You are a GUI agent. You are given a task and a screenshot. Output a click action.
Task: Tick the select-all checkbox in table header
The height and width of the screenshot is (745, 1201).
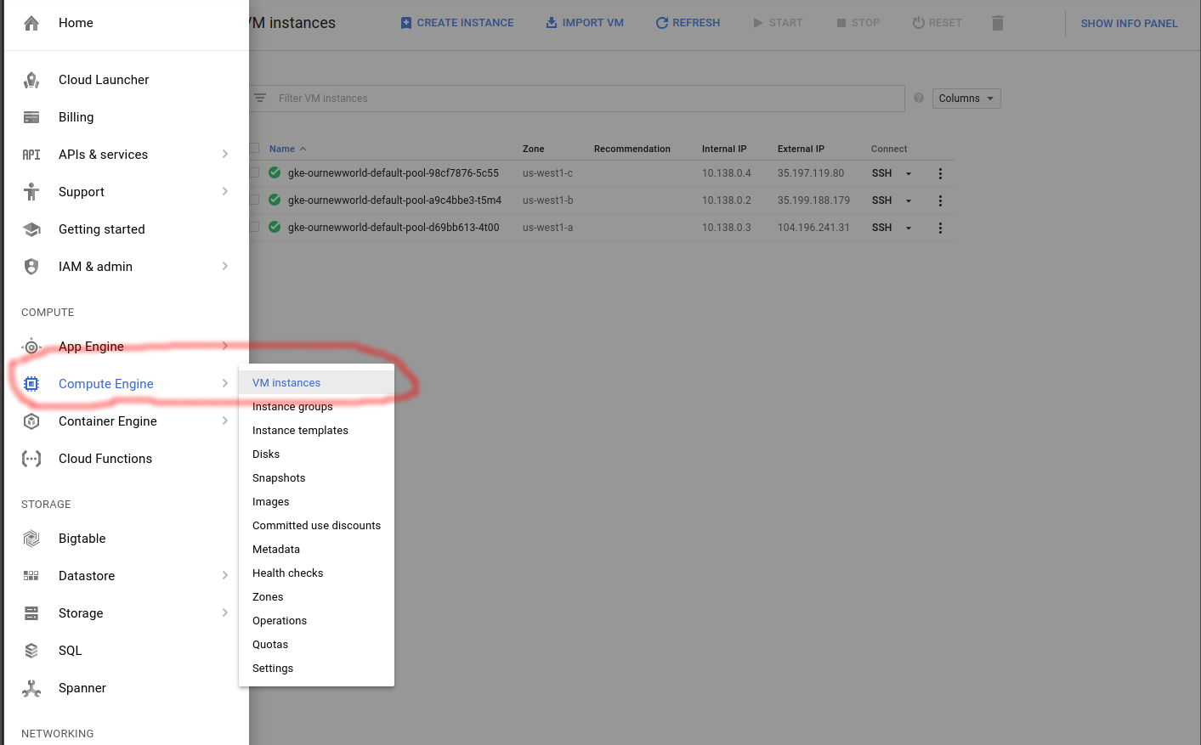(254, 149)
